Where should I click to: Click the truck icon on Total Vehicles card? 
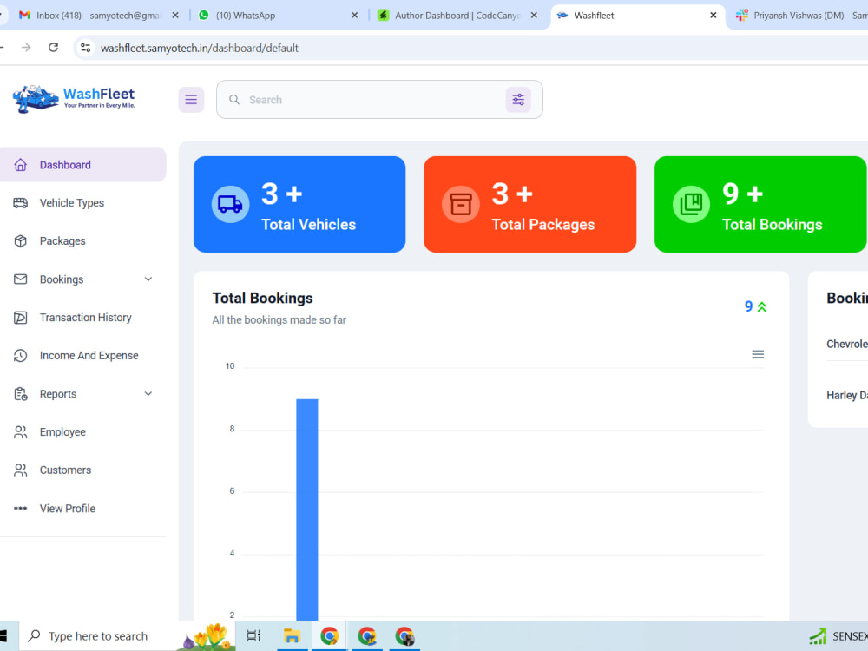tap(230, 204)
